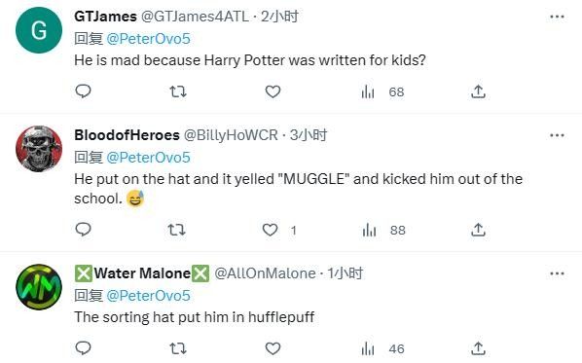View BloodofHeroes's skull profile picture
Image resolution: width=582 pixels, height=363 pixels.
point(39,149)
